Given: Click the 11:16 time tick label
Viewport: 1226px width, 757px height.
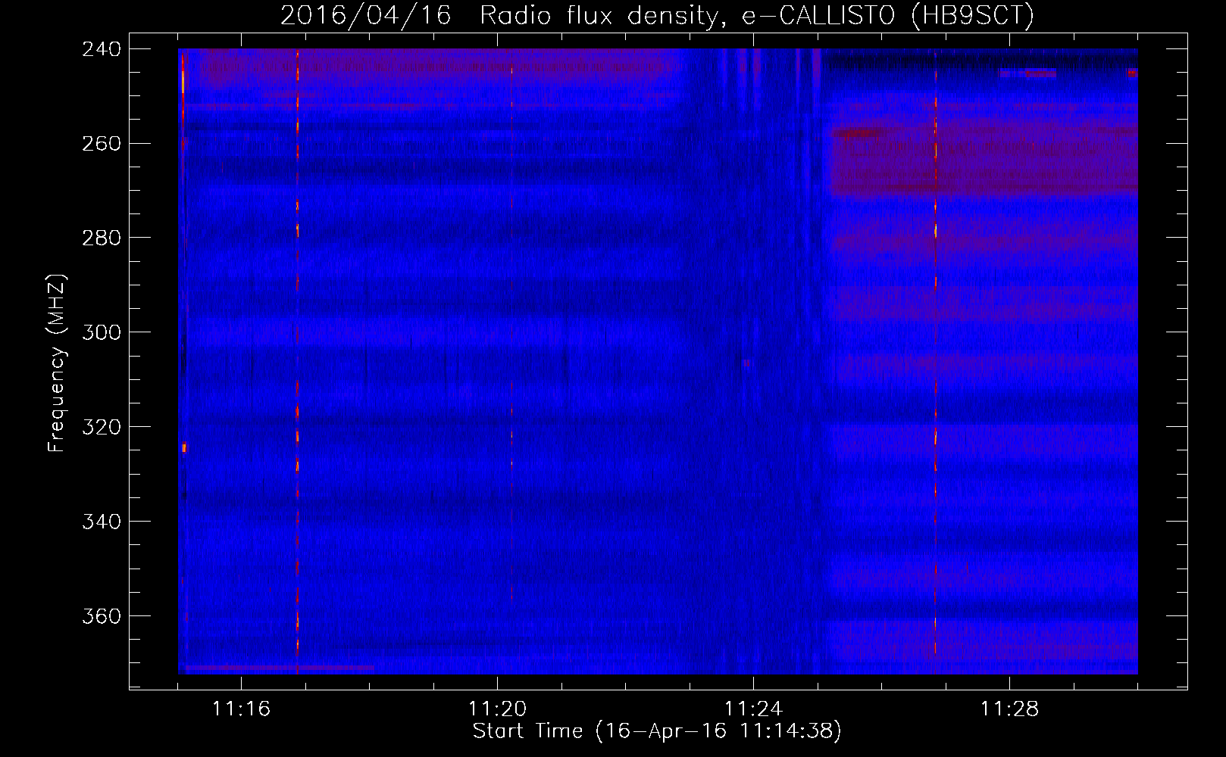Looking at the screenshot, I should 241,709.
